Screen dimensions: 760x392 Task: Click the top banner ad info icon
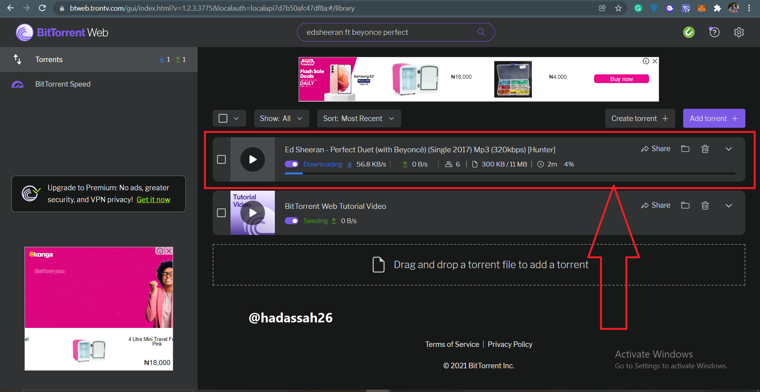646,61
